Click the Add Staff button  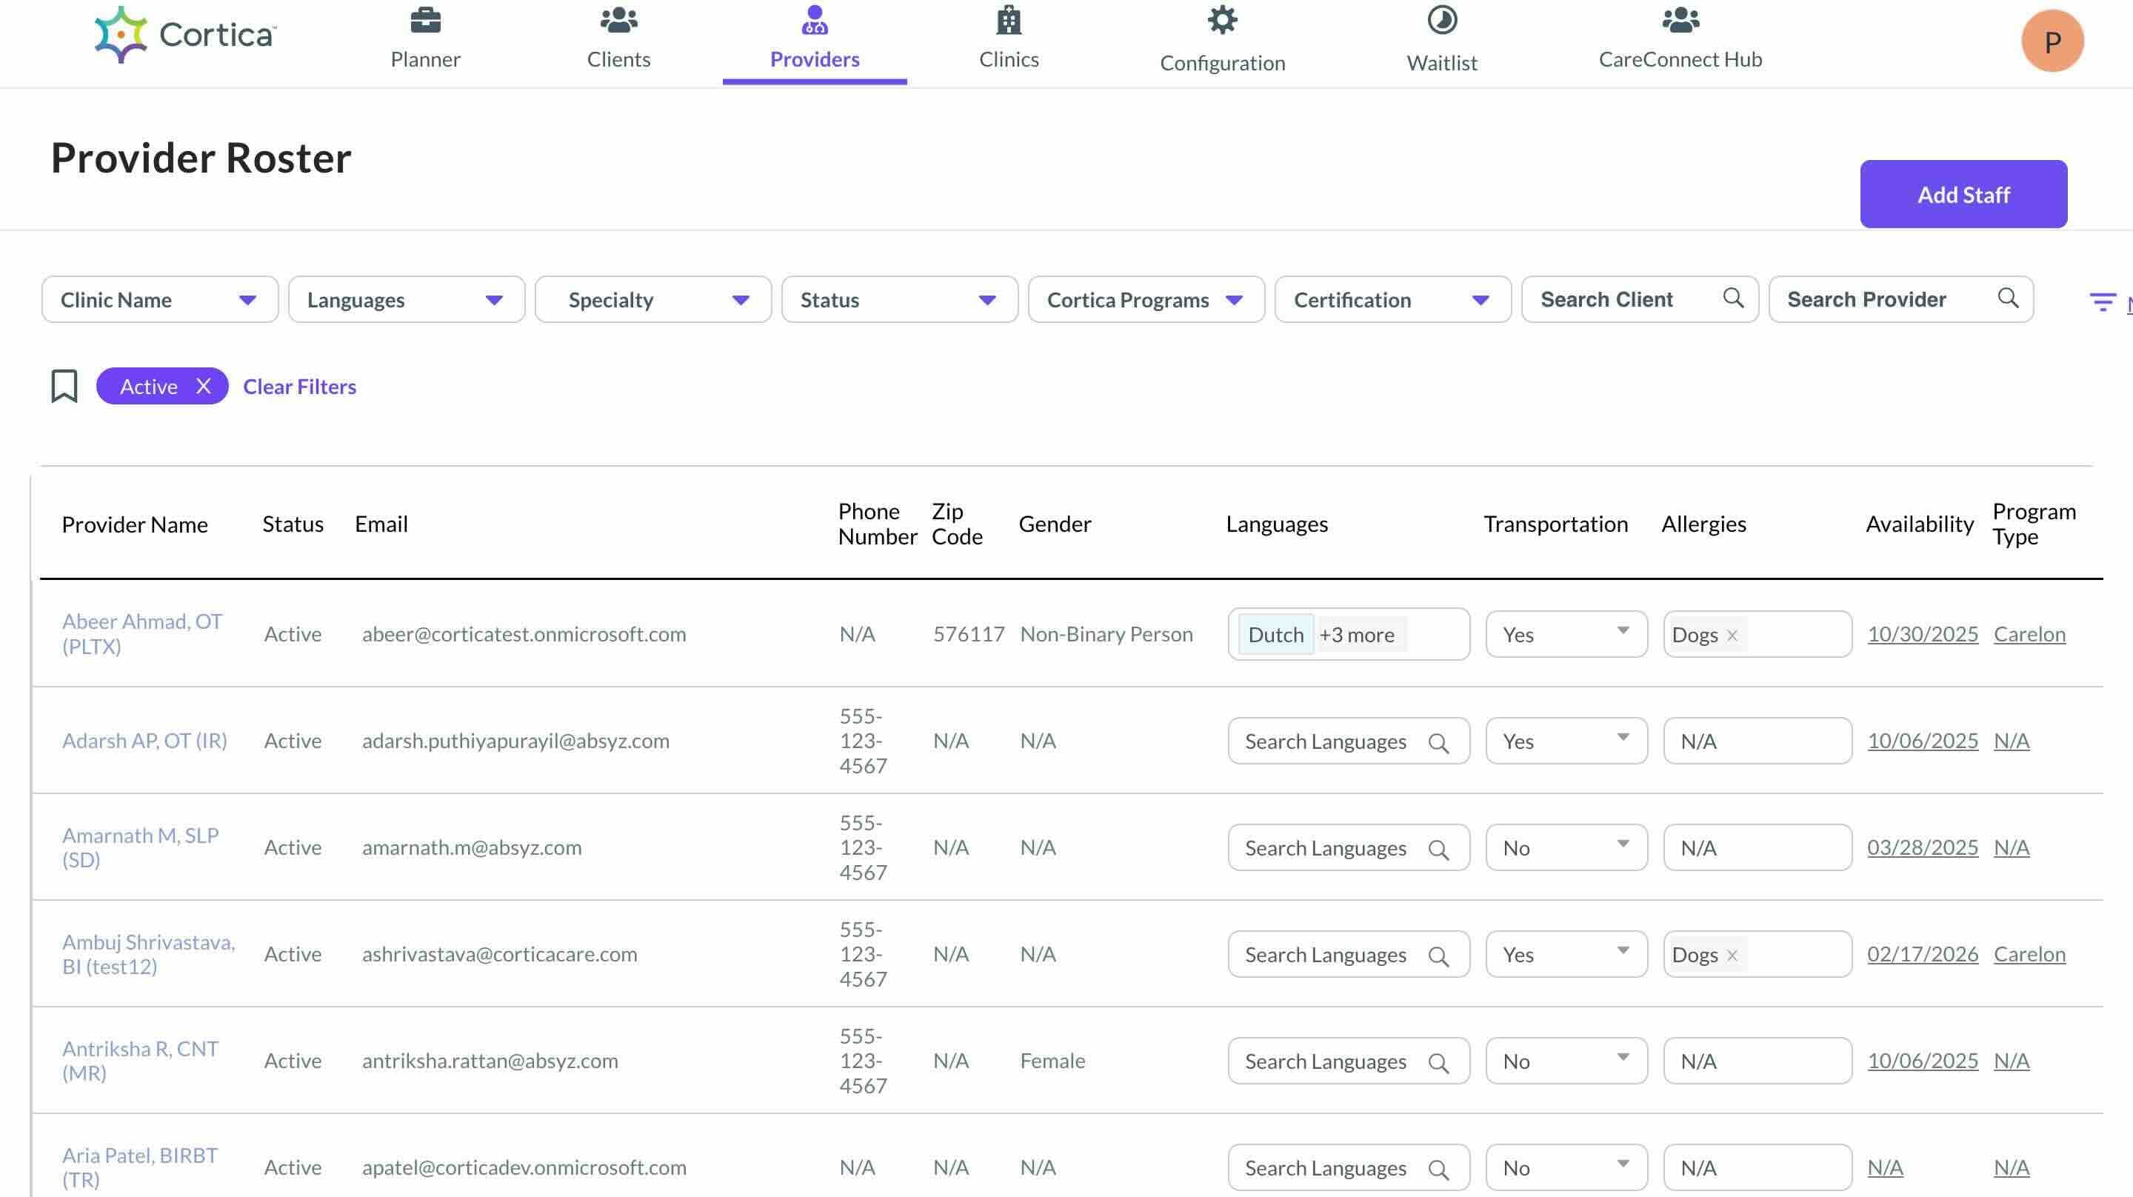click(x=1963, y=194)
